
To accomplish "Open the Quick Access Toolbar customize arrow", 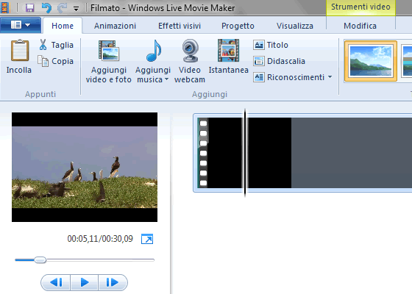I will [77, 9].
